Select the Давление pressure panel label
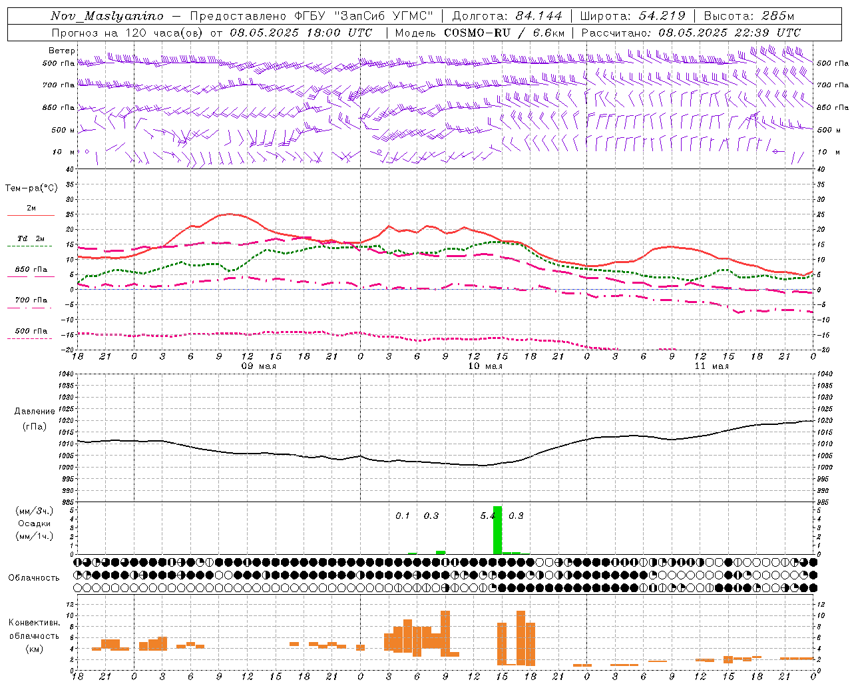852x682 pixels. (x=35, y=412)
